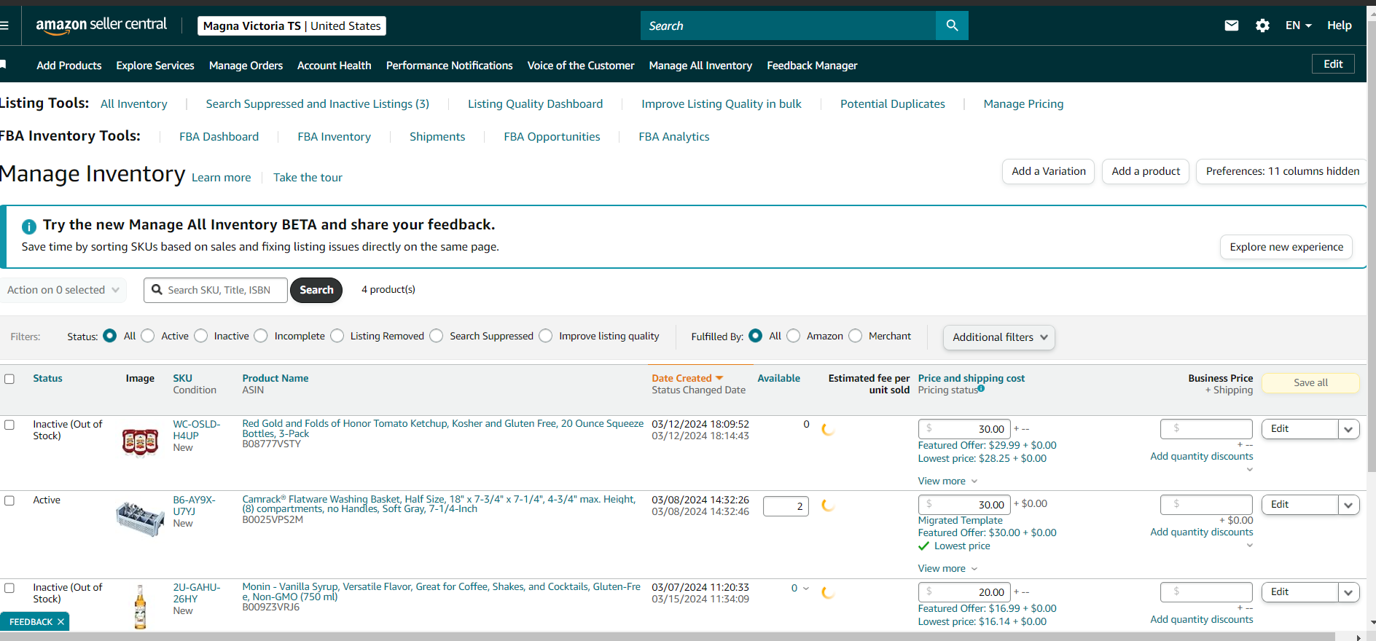The image size is (1376, 641).
Task: Click the top Search bar field
Action: click(788, 25)
